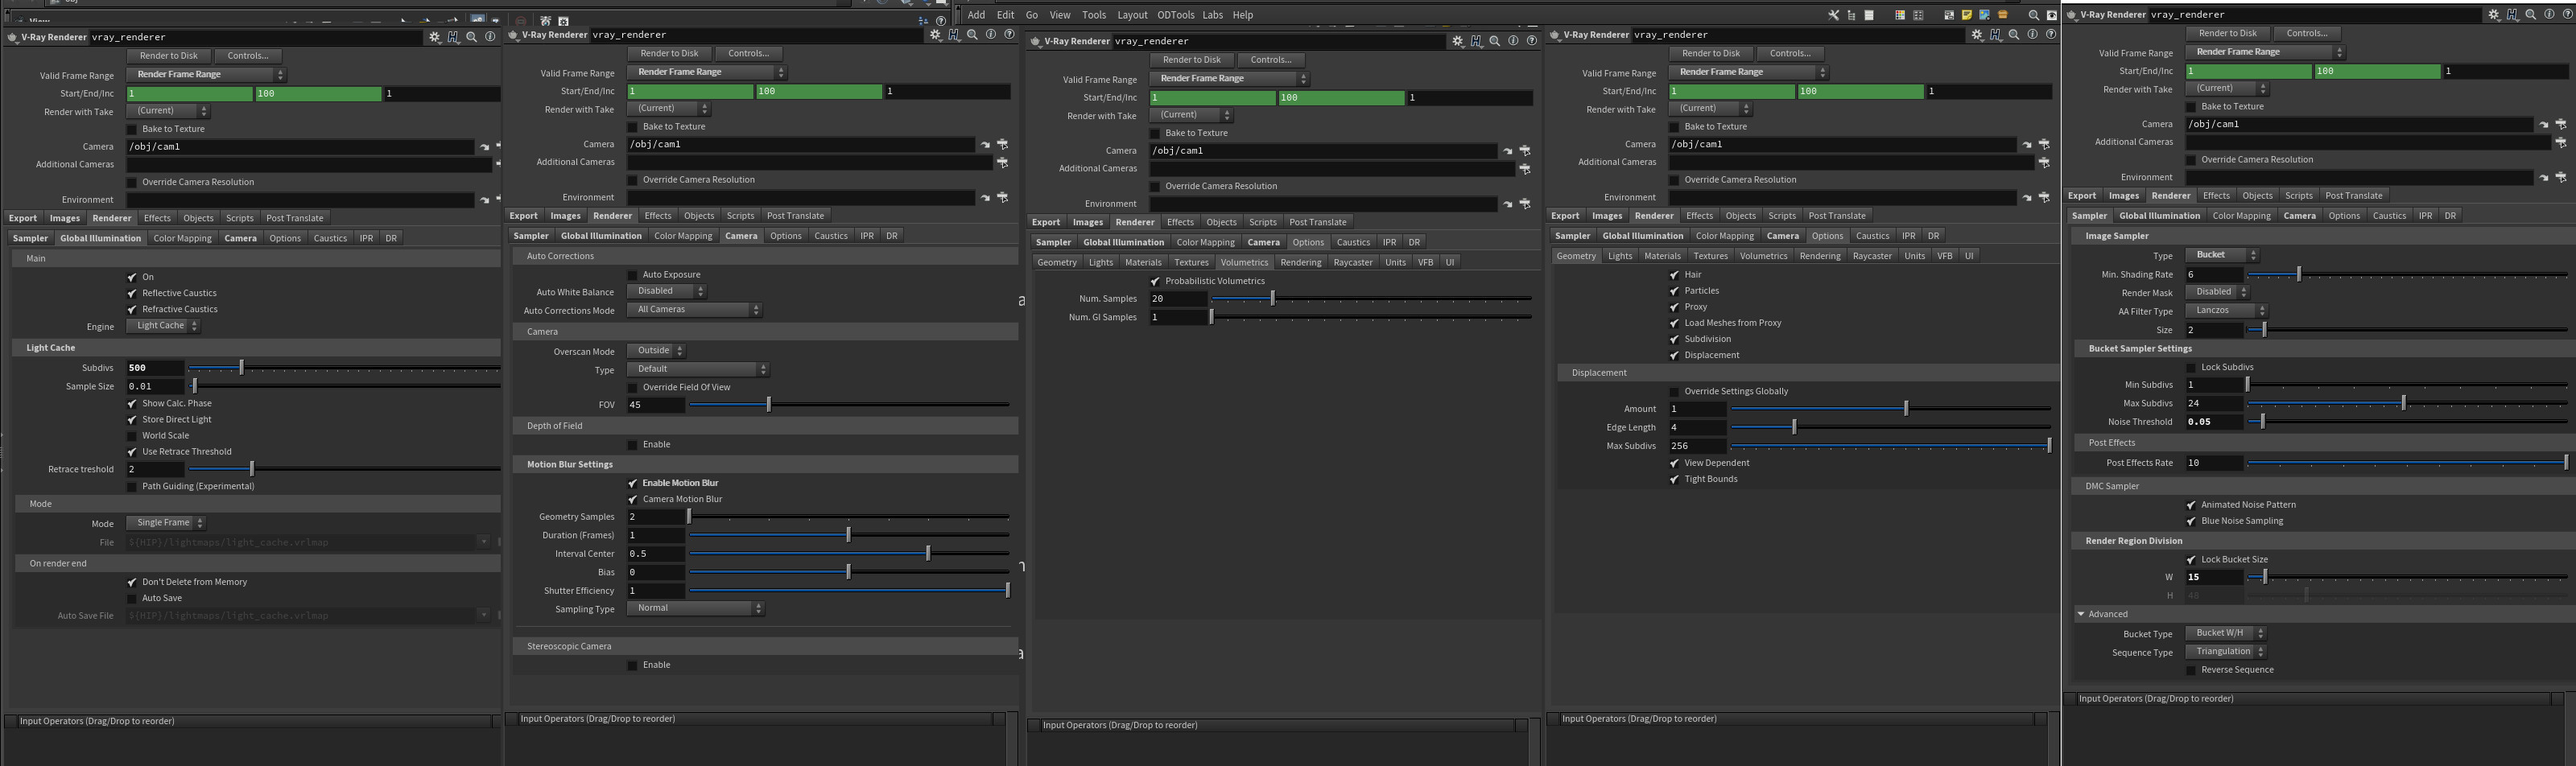The height and width of the screenshot is (766, 2576).
Task: Click Render to Disk in Volumetrics panel
Action: coord(1192,60)
